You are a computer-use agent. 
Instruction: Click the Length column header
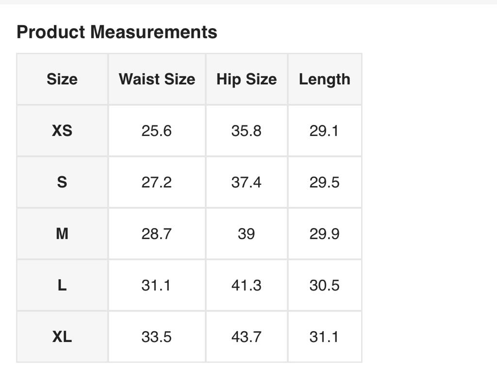point(324,79)
